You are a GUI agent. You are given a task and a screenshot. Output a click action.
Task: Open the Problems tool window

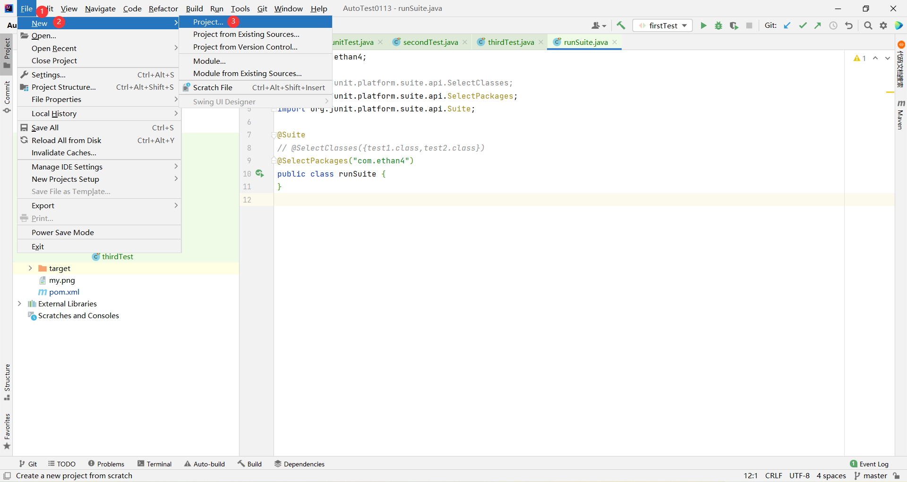tap(106, 464)
